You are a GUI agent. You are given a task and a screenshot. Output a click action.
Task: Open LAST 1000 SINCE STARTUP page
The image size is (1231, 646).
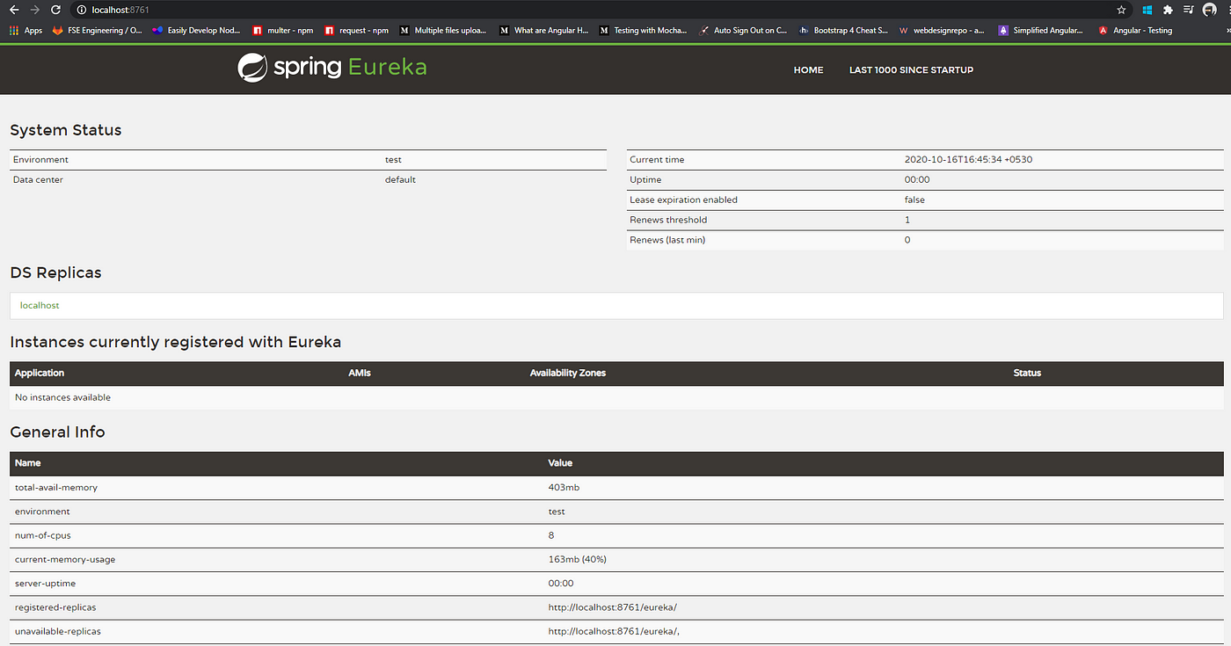(911, 69)
